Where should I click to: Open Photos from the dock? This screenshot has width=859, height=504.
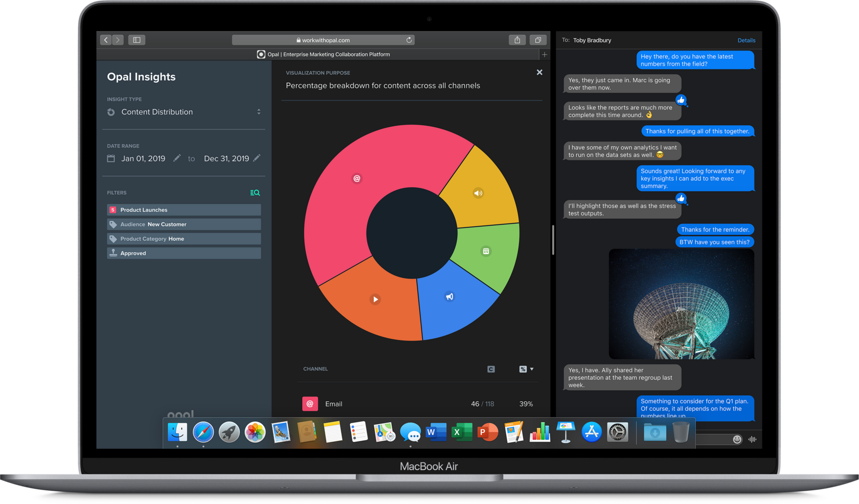[x=255, y=432]
